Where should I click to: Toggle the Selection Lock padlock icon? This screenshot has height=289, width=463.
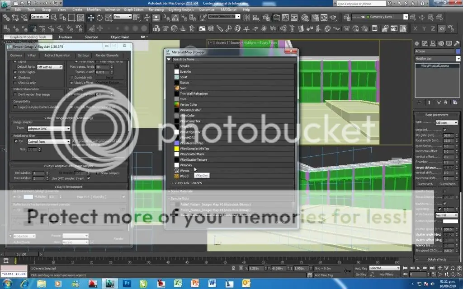click(x=233, y=268)
